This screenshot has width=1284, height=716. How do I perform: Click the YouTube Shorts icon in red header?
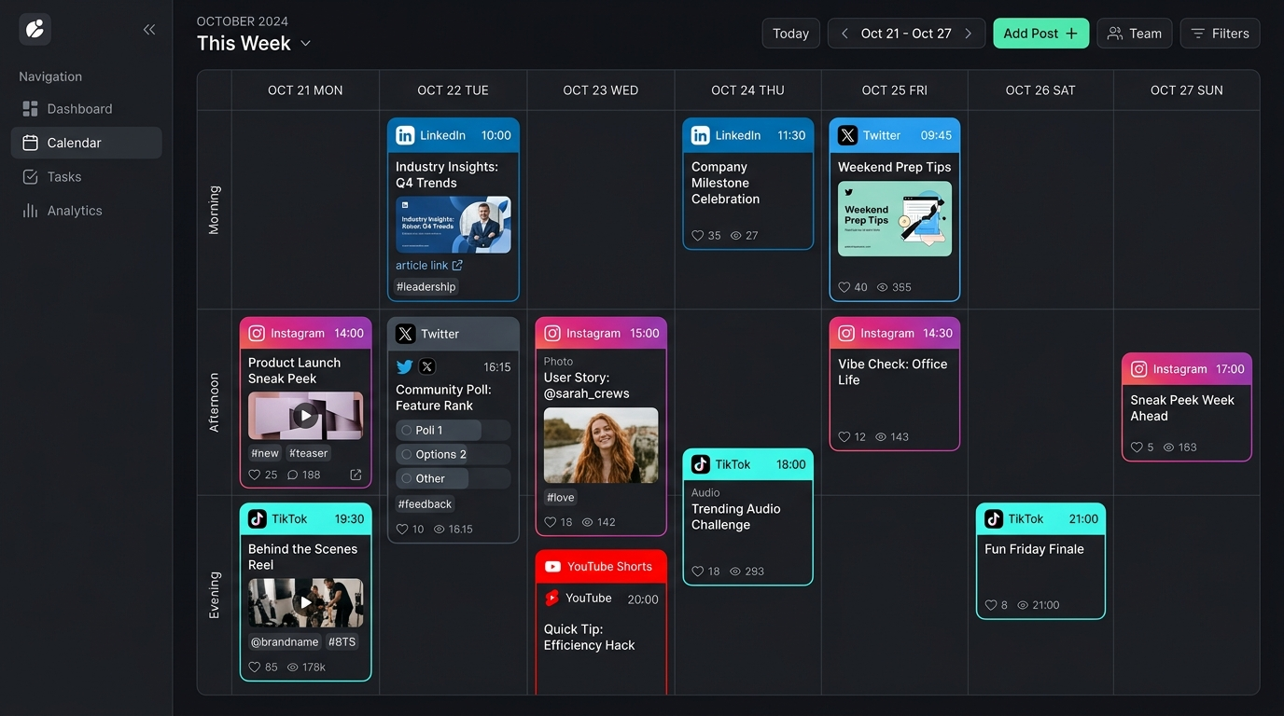tap(552, 567)
